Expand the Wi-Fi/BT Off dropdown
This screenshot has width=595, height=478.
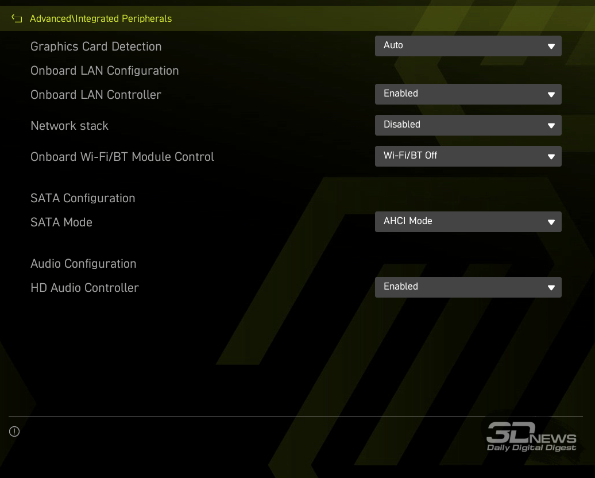tap(467, 156)
